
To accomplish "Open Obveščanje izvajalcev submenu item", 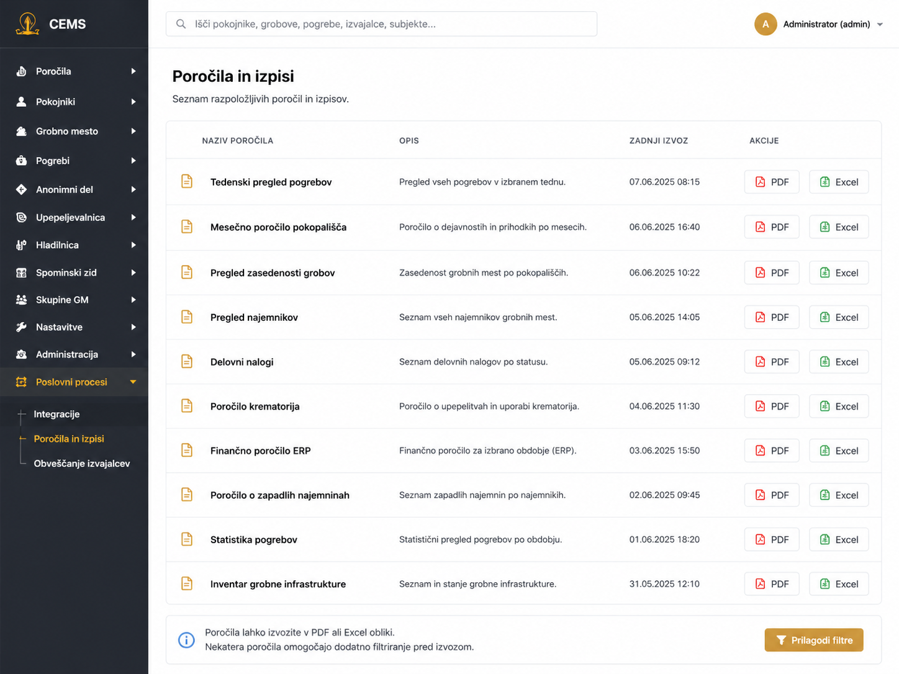I will coord(82,464).
